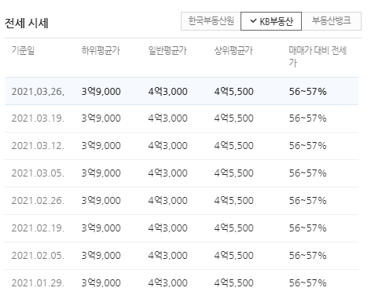This screenshot has height=295, width=371.
Task: Click 56~57% in the 2021.03.26. row
Action: (x=308, y=92)
